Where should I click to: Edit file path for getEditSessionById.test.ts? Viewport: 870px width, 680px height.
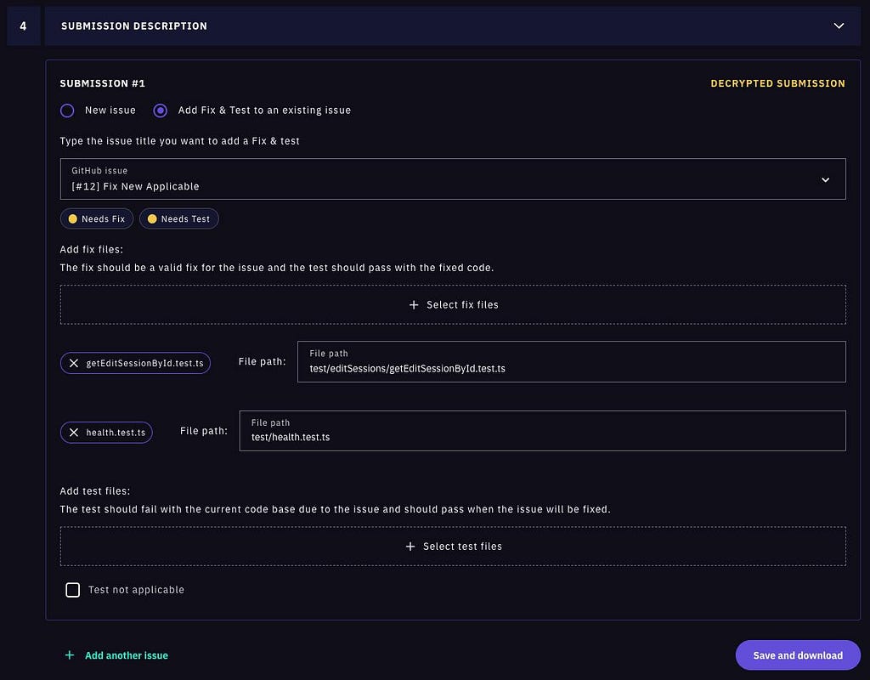(x=572, y=361)
